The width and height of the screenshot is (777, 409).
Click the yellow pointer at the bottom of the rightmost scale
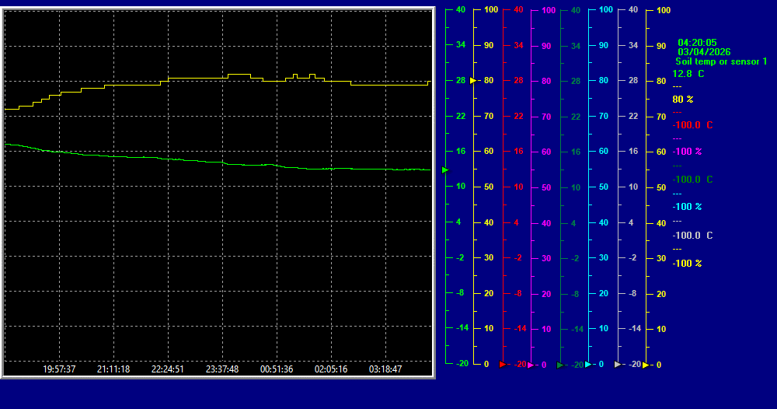(646, 365)
